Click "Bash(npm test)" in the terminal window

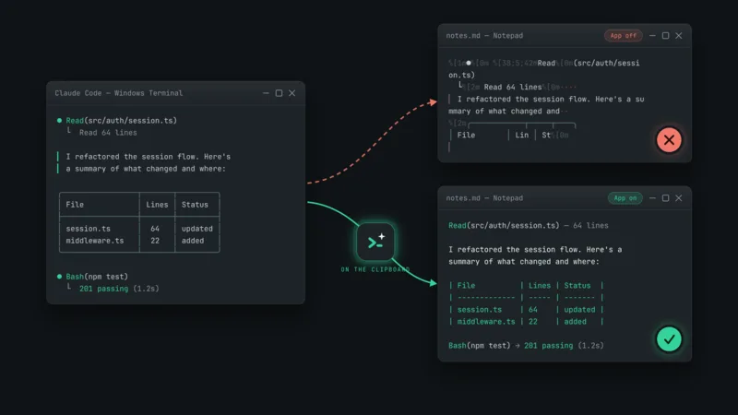97,277
